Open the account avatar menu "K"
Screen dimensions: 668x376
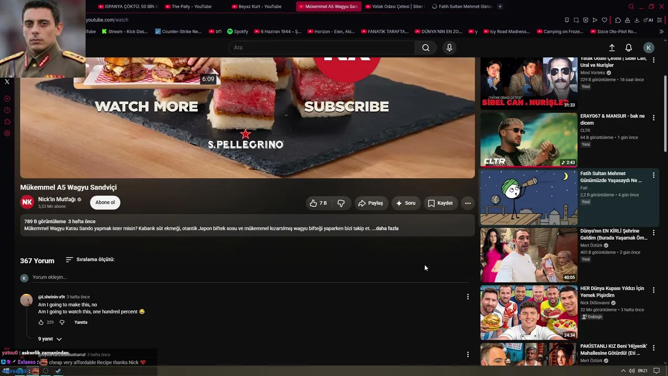[649, 48]
